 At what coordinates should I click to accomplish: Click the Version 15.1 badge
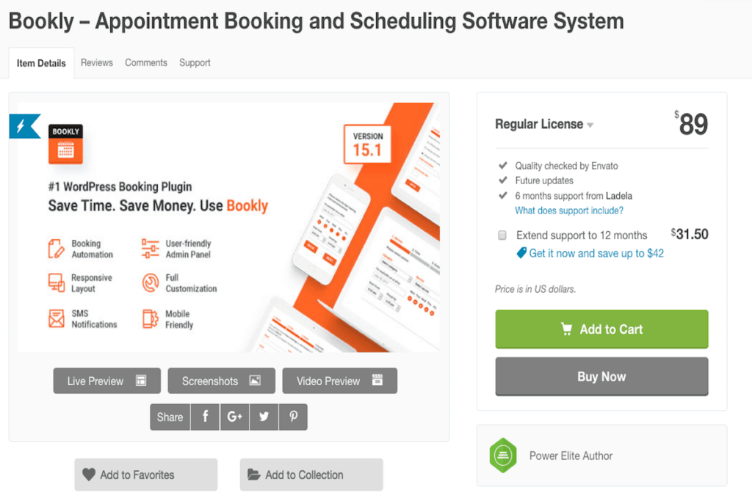pyautogui.click(x=367, y=145)
